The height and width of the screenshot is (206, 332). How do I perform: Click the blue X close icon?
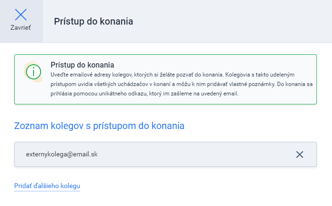pos(21,15)
